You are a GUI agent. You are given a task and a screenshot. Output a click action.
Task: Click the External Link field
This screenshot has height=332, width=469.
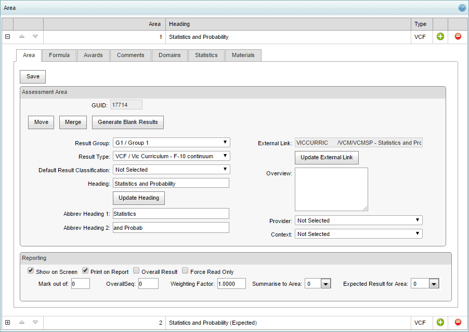click(359, 143)
